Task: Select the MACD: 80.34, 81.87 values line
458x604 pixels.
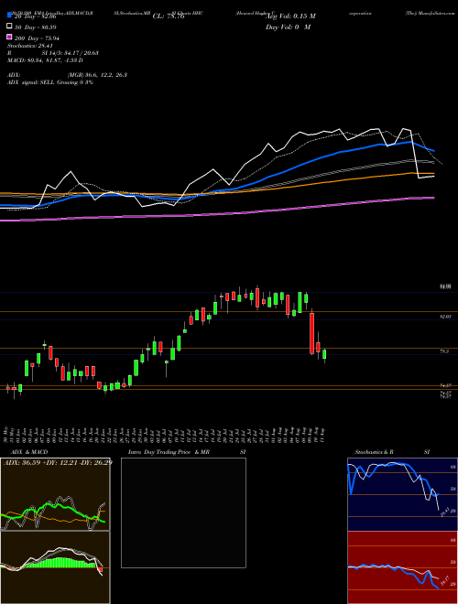Action: pyautogui.click(x=45, y=60)
